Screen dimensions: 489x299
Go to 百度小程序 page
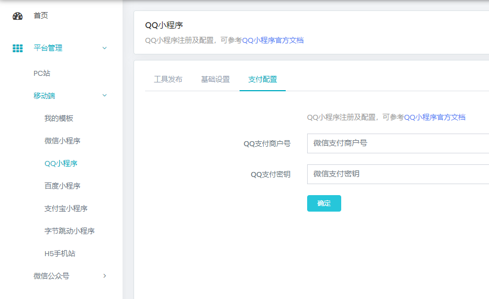[62, 186]
